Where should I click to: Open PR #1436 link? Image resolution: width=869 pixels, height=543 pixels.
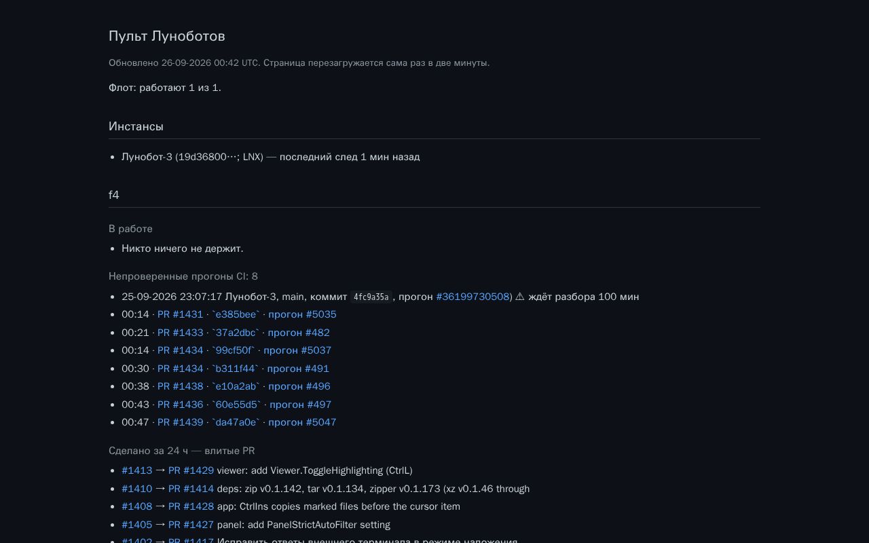tap(180, 405)
